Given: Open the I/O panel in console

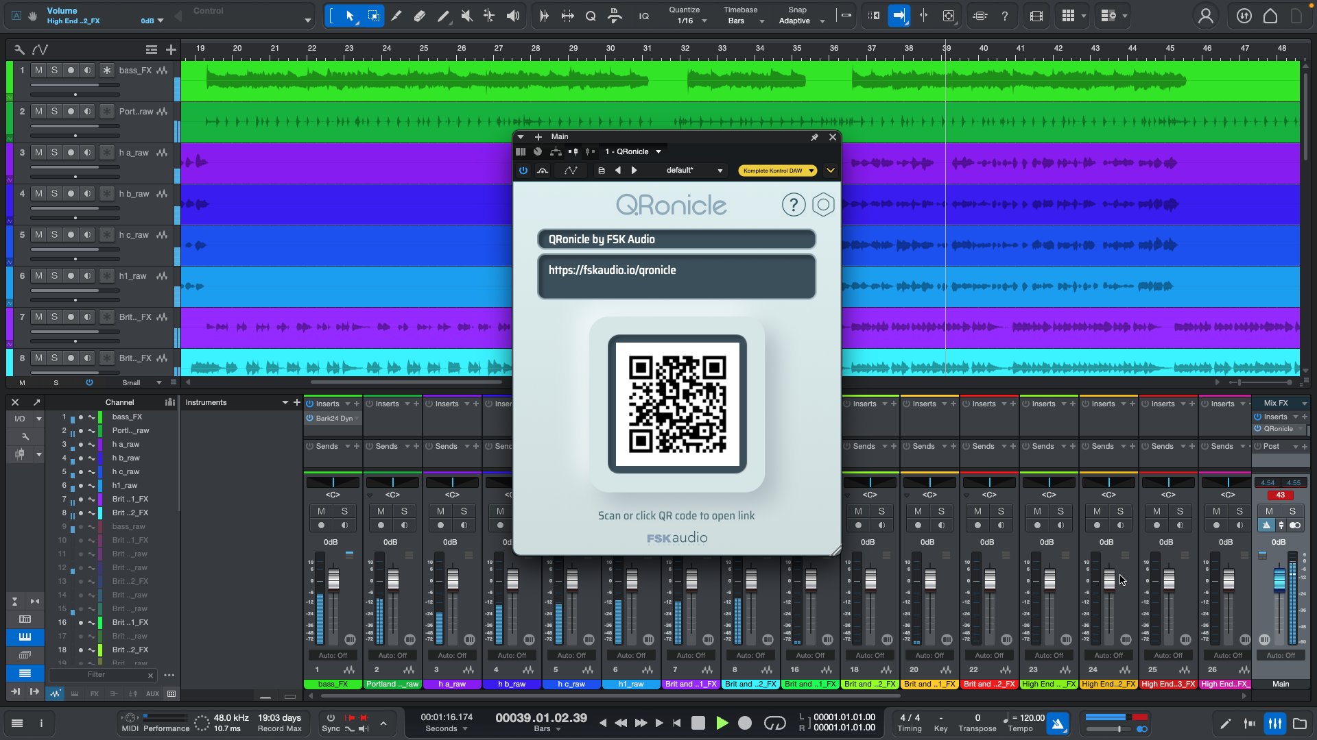Looking at the screenshot, I should click(20, 419).
